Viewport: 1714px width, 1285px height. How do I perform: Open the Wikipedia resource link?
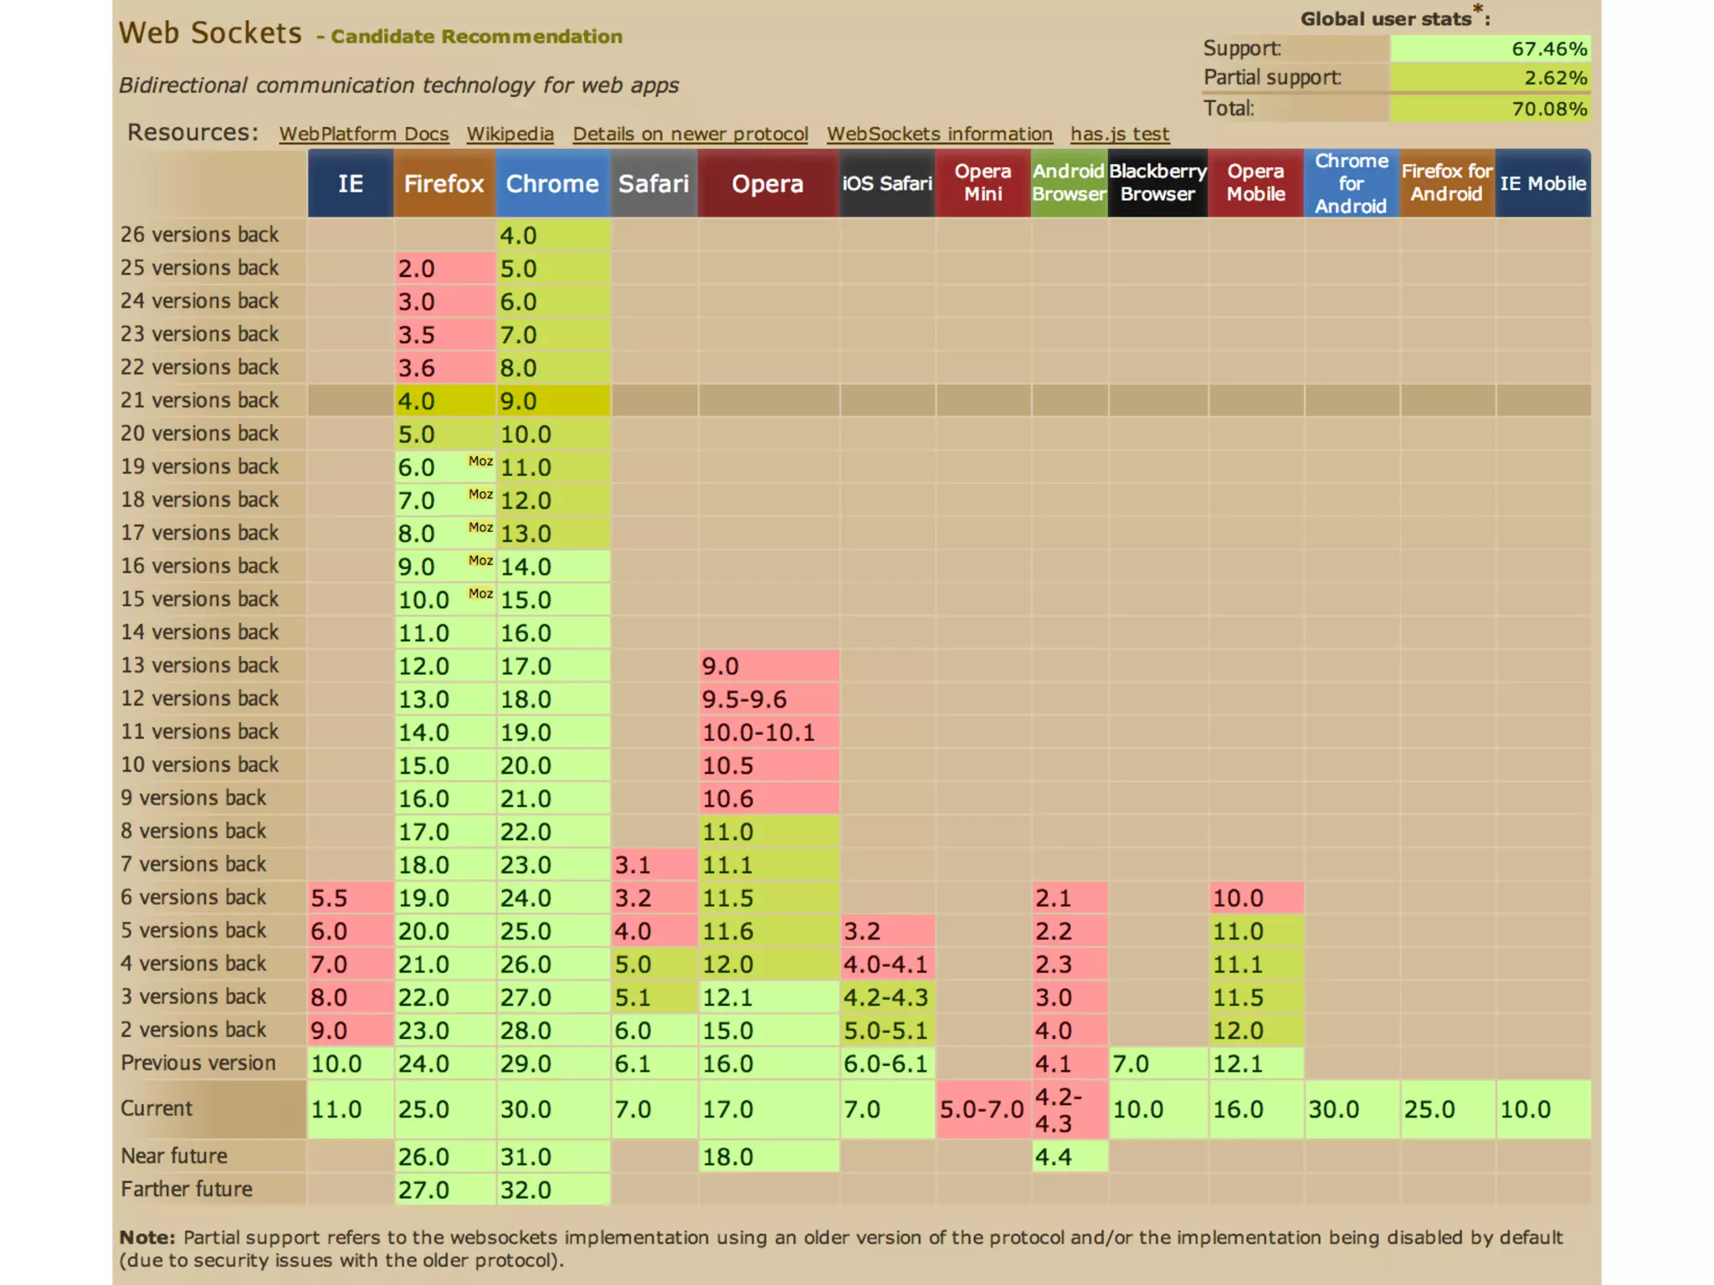point(510,134)
